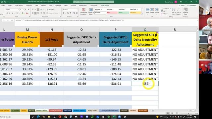
Task: Add a new sheet with plus button
Action: 153,110
